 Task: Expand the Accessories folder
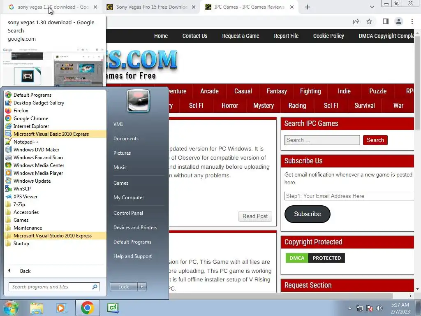(55, 212)
